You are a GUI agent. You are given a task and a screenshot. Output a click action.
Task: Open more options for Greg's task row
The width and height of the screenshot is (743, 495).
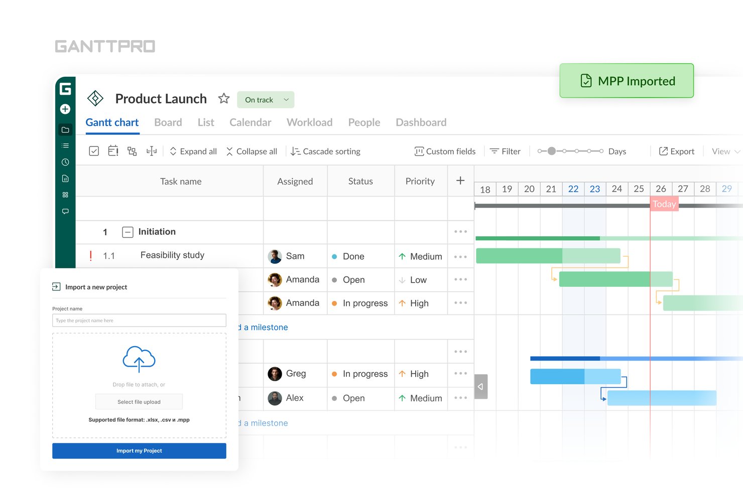tap(460, 373)
